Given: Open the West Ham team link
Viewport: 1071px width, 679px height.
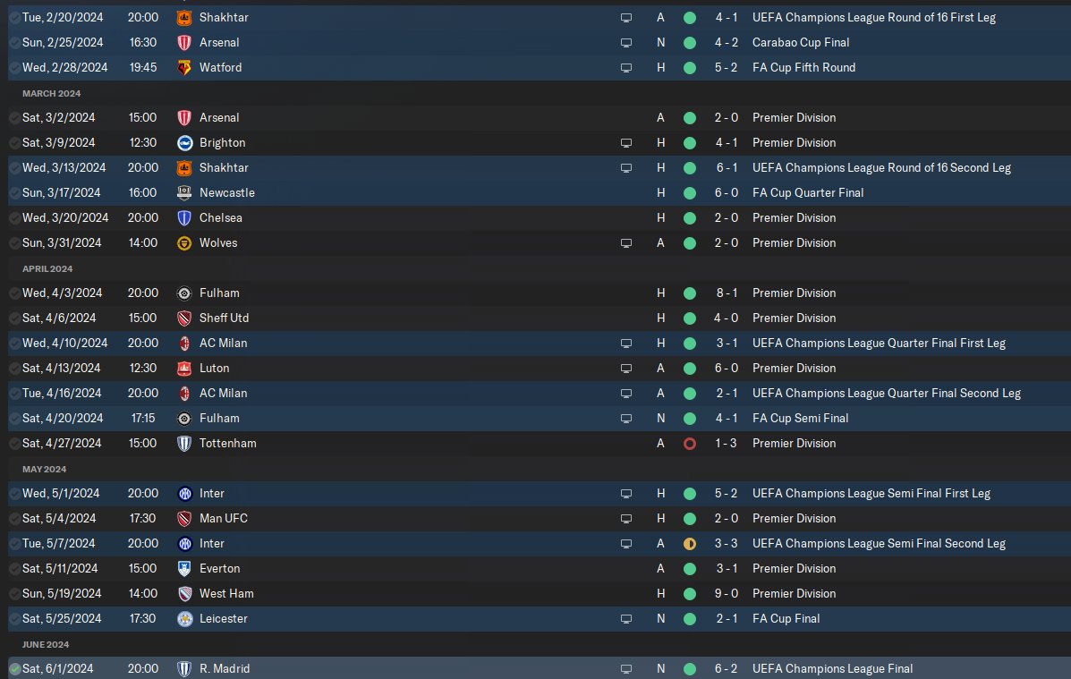Looking at the screenshot, I should (226, 594).
